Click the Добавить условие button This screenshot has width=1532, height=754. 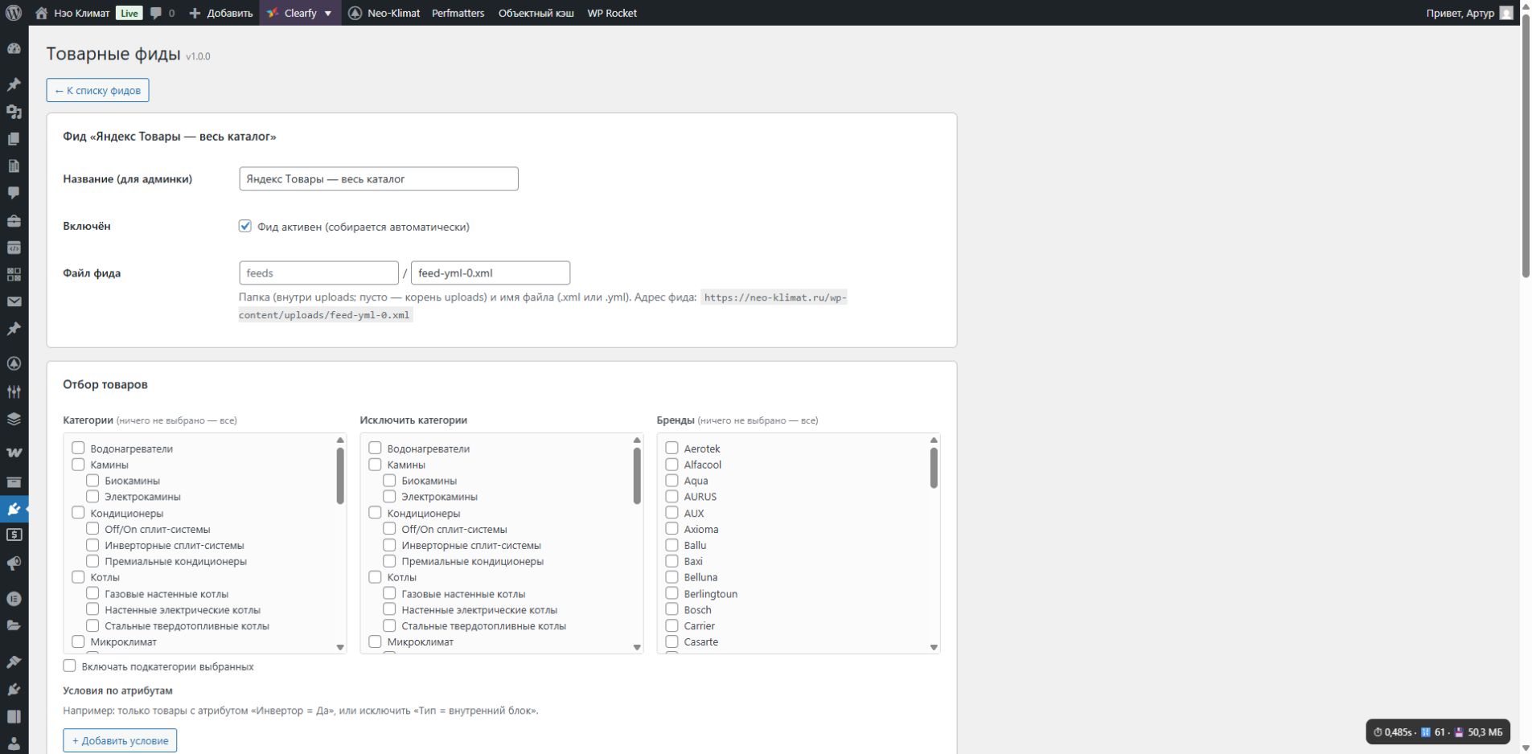pos(120,740)
